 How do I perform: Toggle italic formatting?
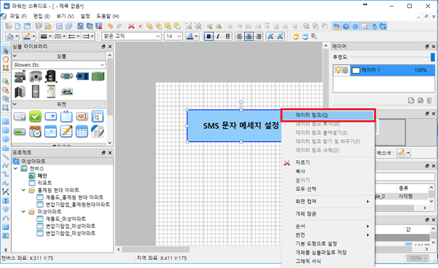point(218,36)
